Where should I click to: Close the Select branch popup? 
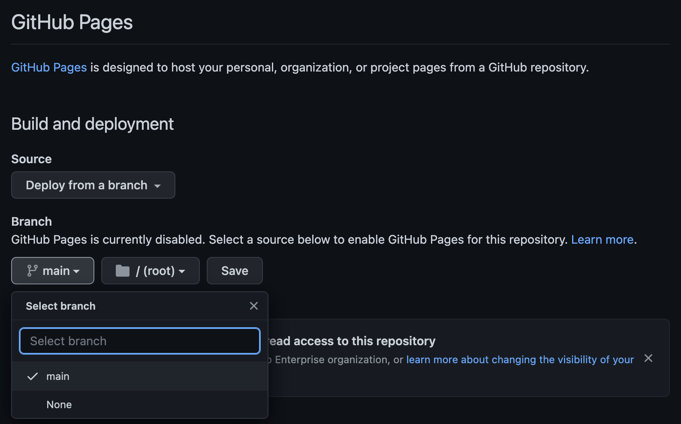click(254, 306)
